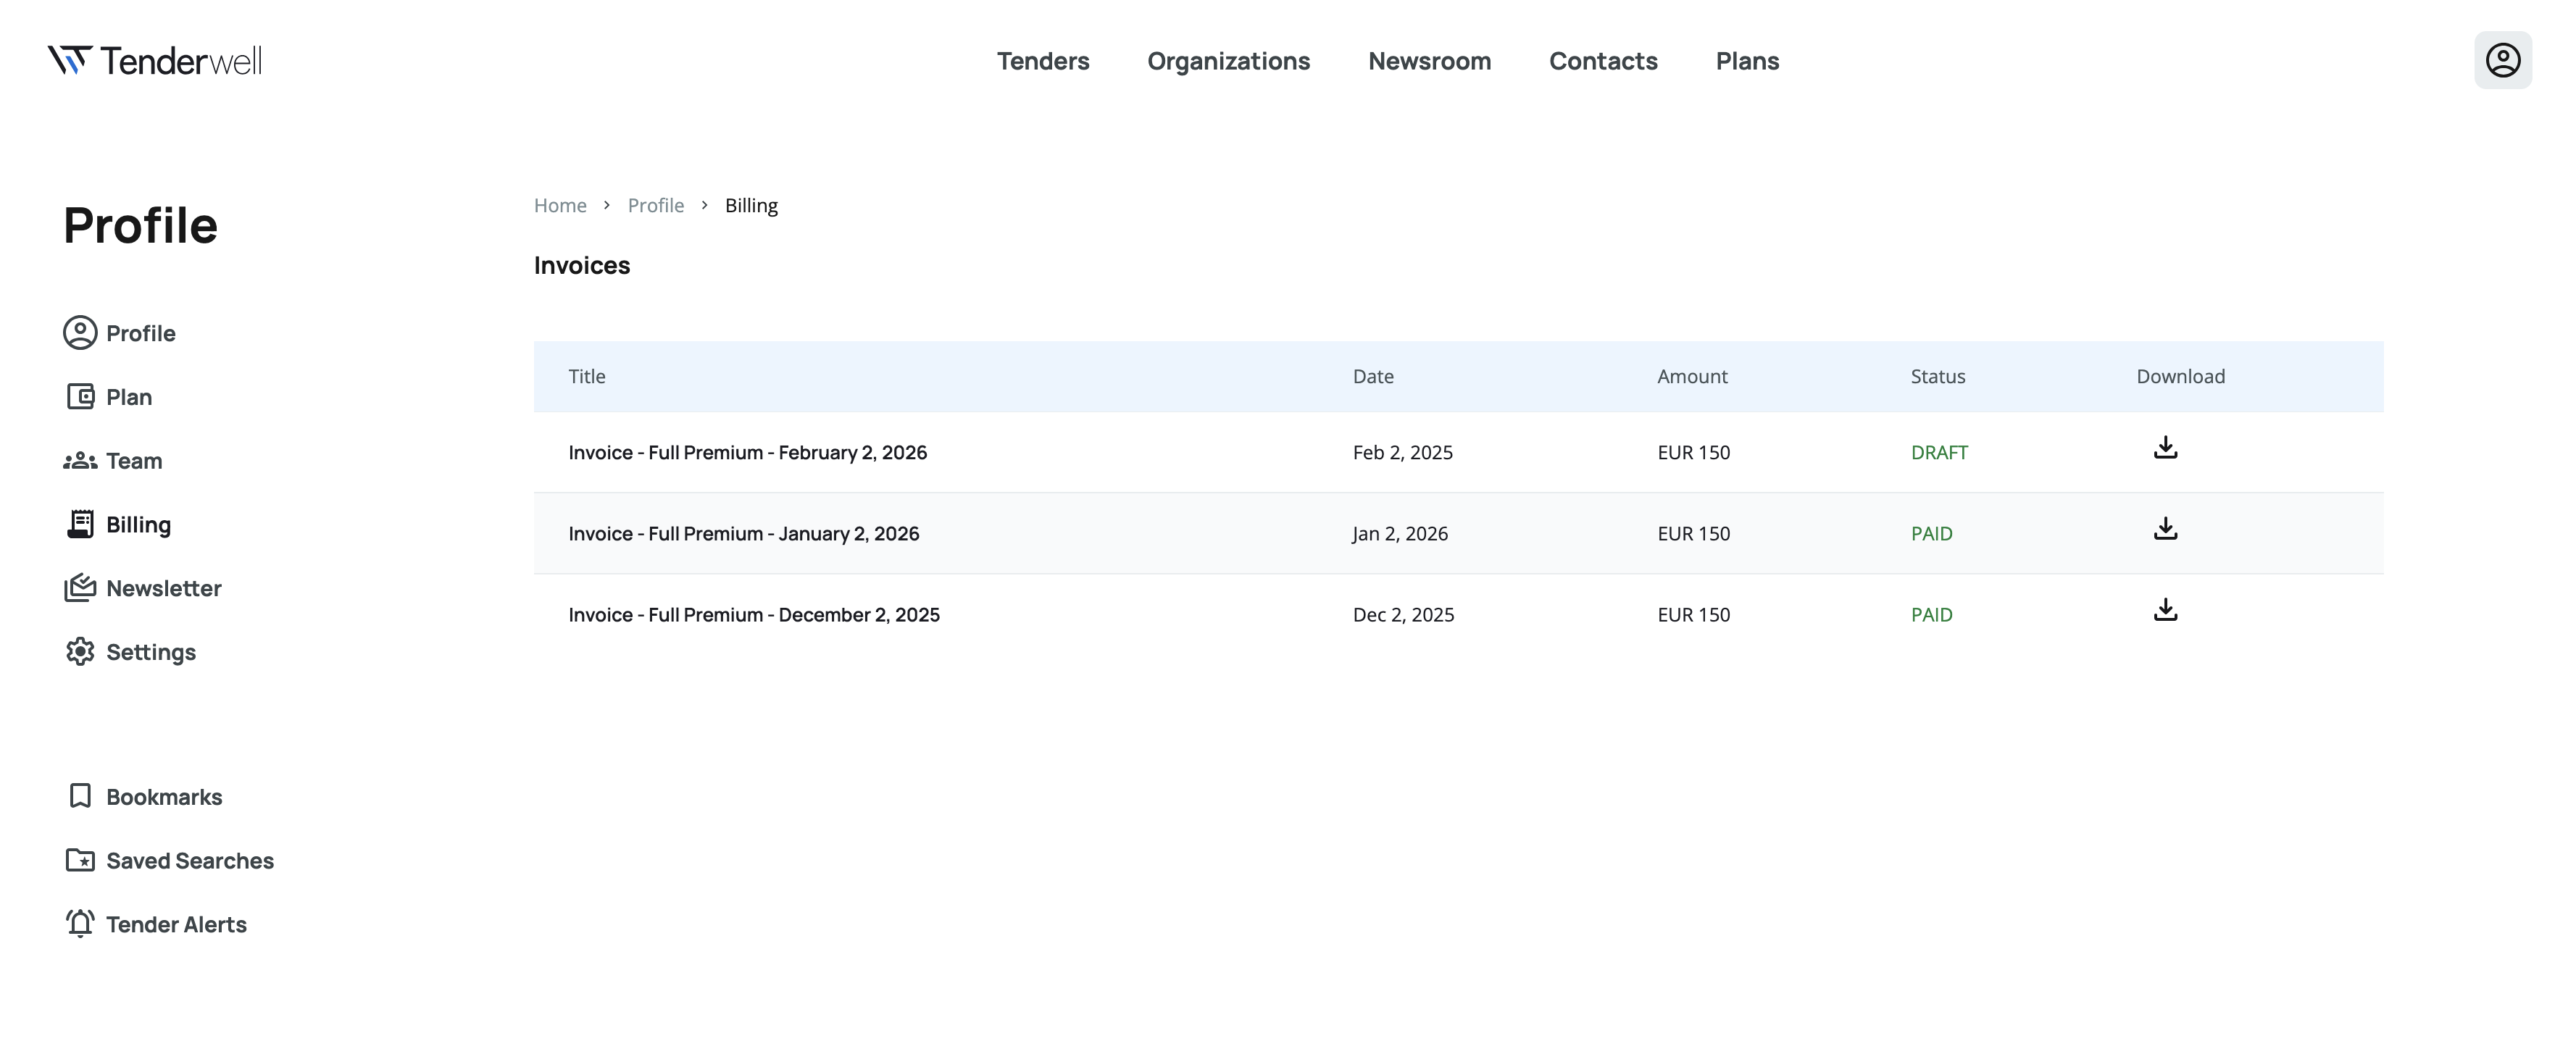Select Billing in sidebar
Viewport: 2576px width, 1041px height.
click(x=138, y=525)
